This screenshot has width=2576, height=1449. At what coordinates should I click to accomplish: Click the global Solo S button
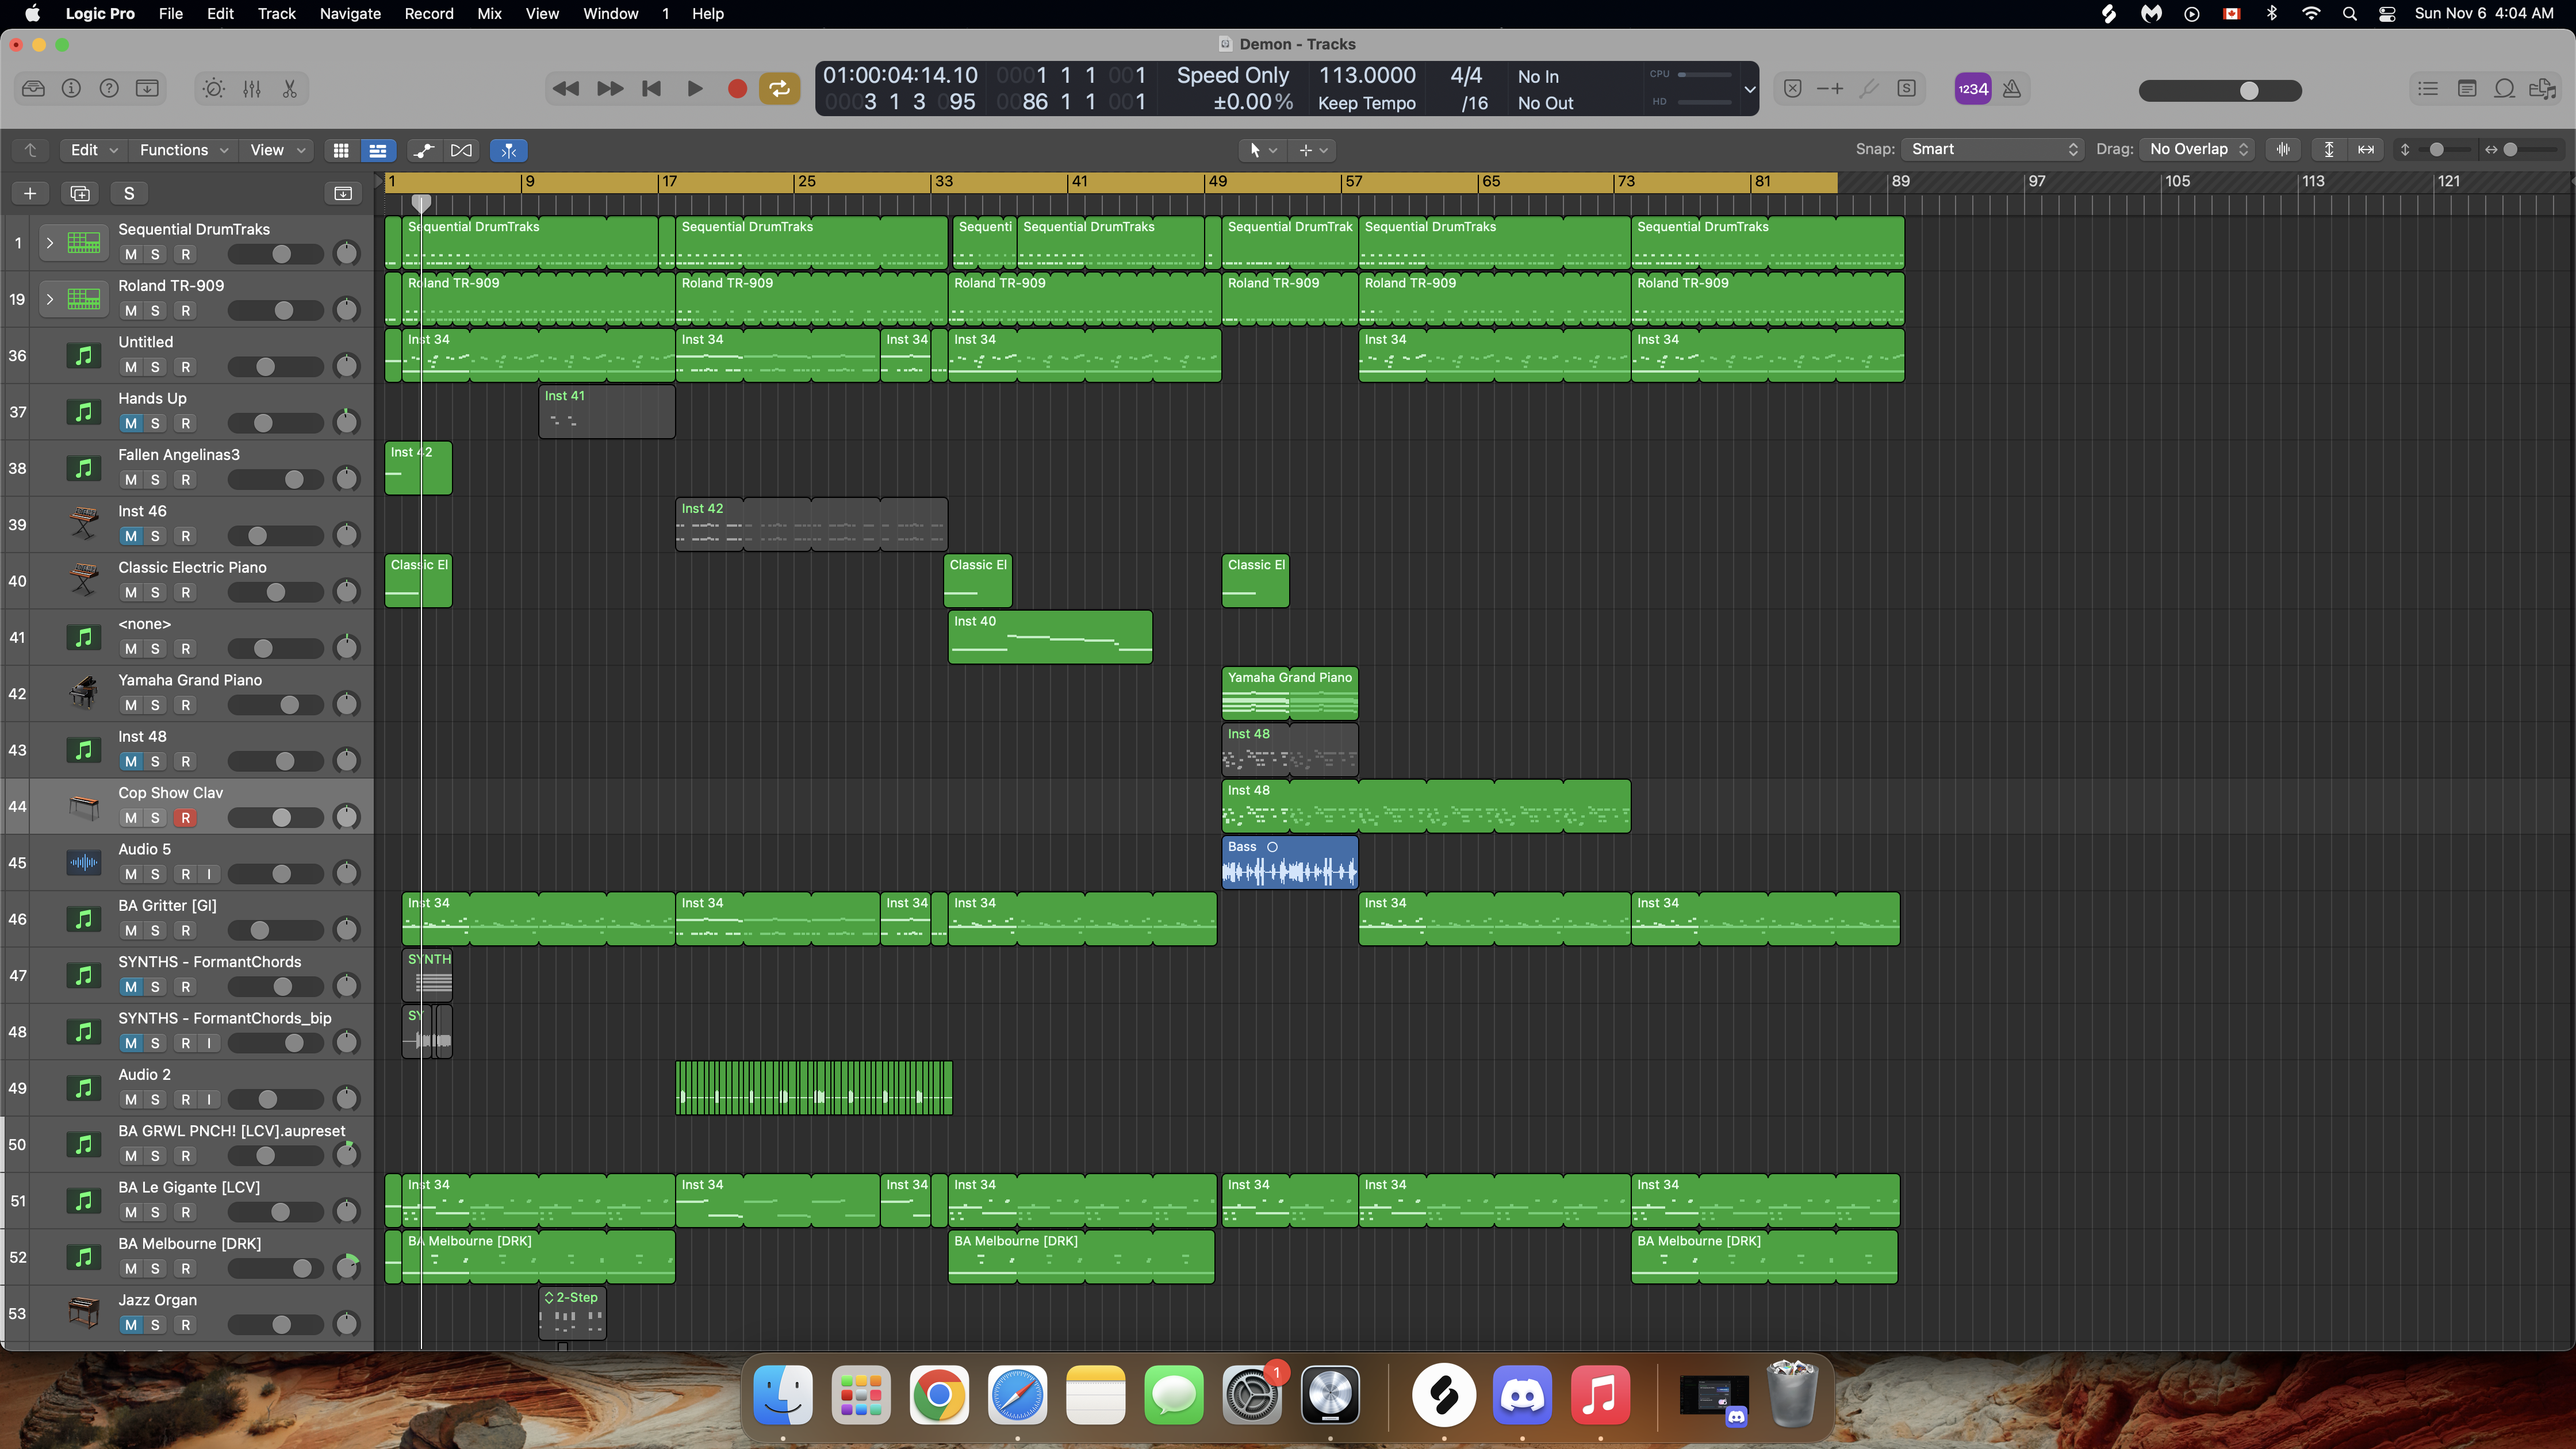point(129,194)
